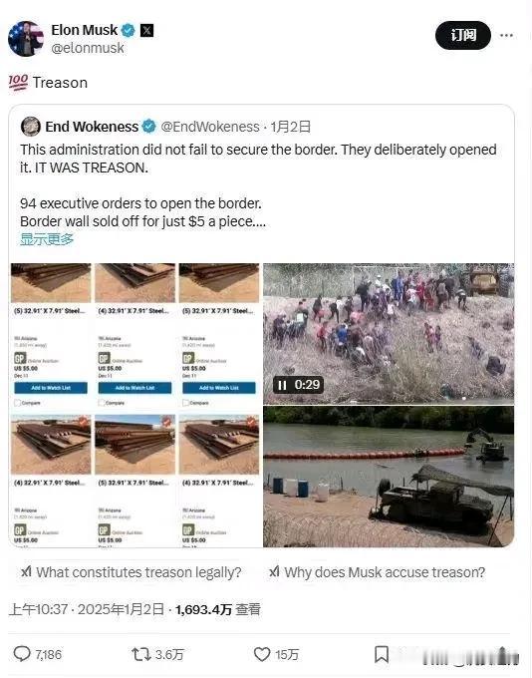Screen dimensions: 532x678
Task: Ask Grok "Why does Musk accuse treason?"
Action: click(377, 572)
